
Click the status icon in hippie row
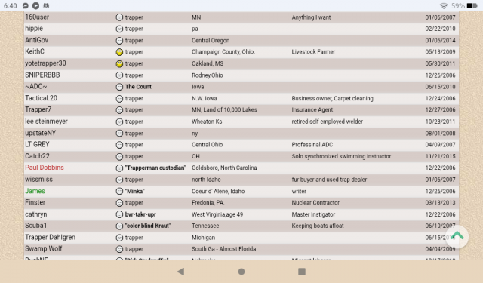click(119, 29)
